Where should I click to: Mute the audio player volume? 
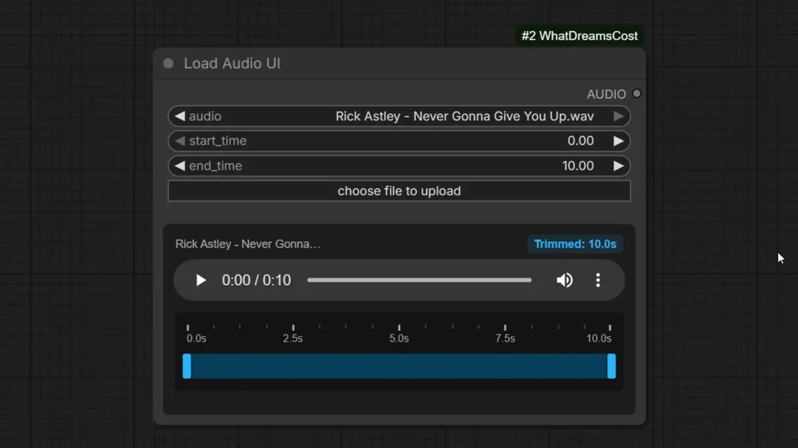pos(564,280)
